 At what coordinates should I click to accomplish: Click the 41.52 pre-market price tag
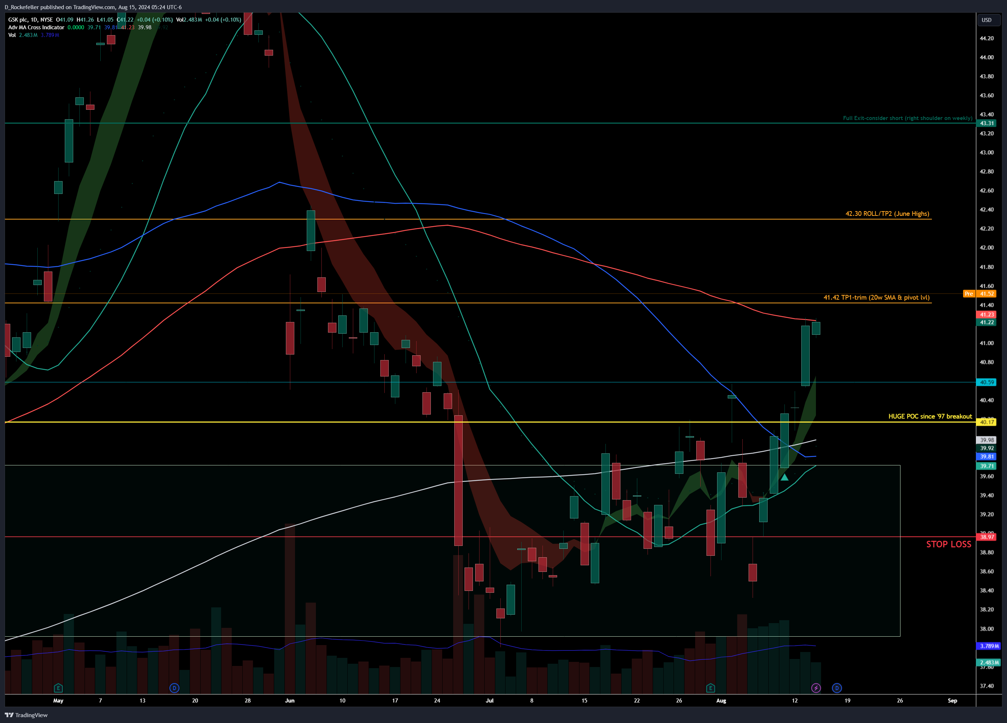pos(987,294)
